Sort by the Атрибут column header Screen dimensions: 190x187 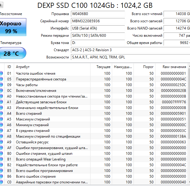click(x=52, y=67)
